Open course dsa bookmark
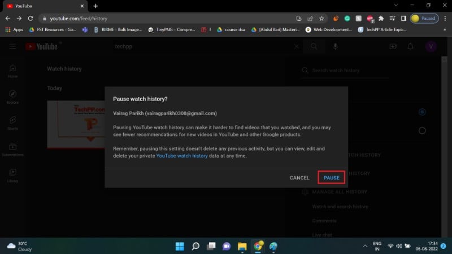 click(231, 30)
